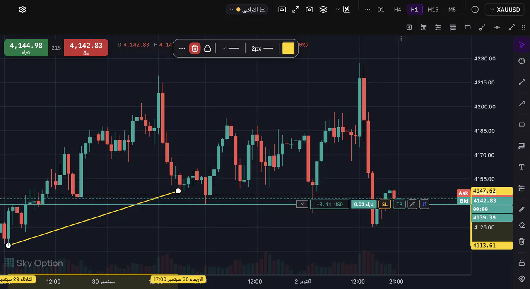Show more timeframes with the ellipsis

[x=367, y=10]
